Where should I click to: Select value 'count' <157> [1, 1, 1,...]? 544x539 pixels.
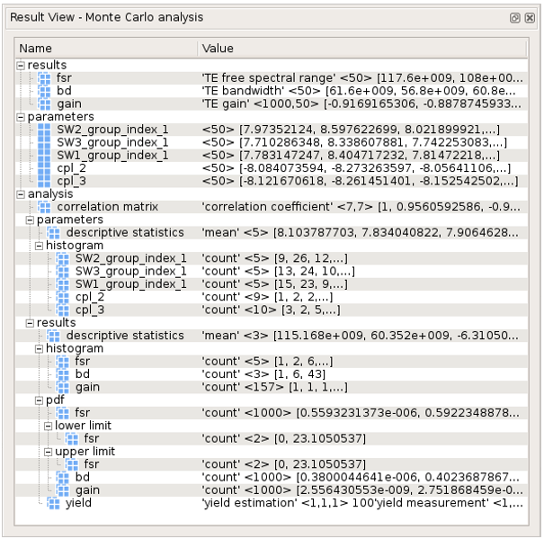coord(275,387)
